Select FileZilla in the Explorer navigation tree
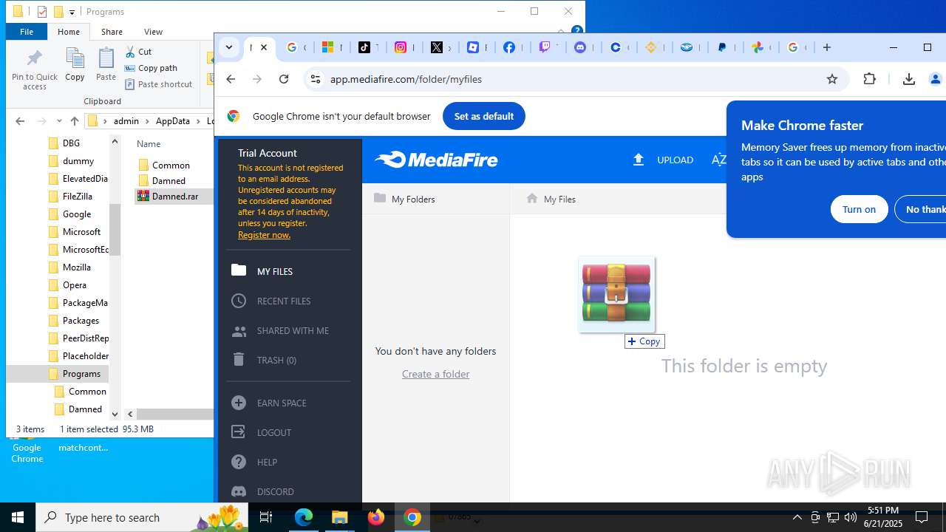 pos(77,197)
